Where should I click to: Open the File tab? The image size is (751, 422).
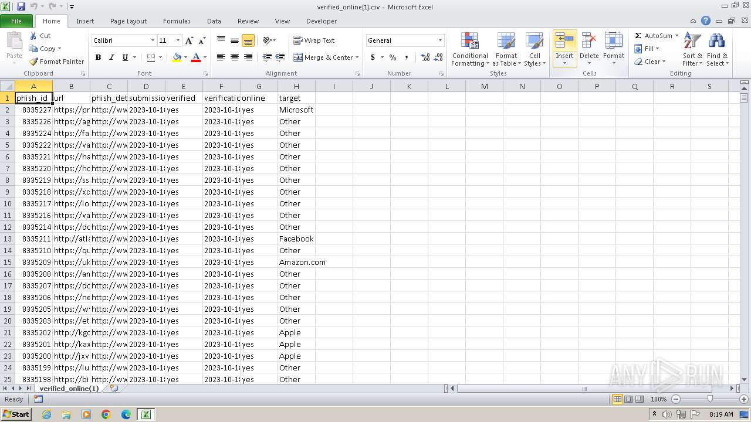pos(16,21)
